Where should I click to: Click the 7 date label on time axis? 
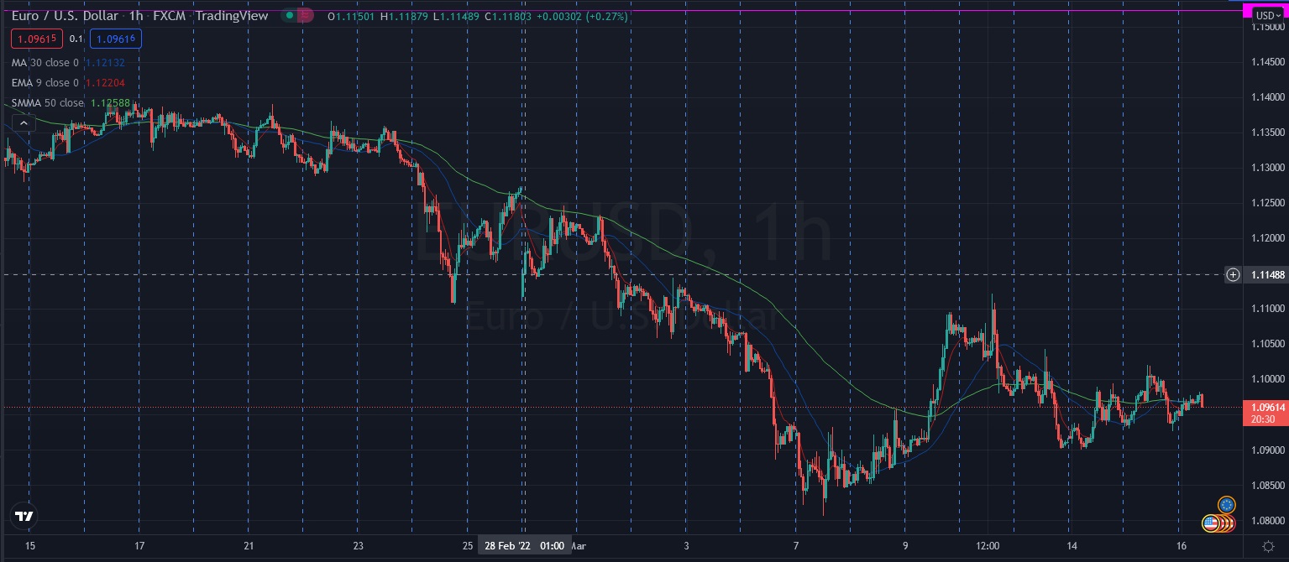796,546
